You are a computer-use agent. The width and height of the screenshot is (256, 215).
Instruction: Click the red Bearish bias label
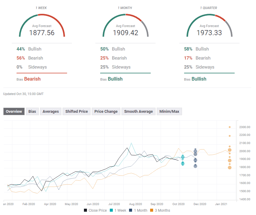pos(32,79)
